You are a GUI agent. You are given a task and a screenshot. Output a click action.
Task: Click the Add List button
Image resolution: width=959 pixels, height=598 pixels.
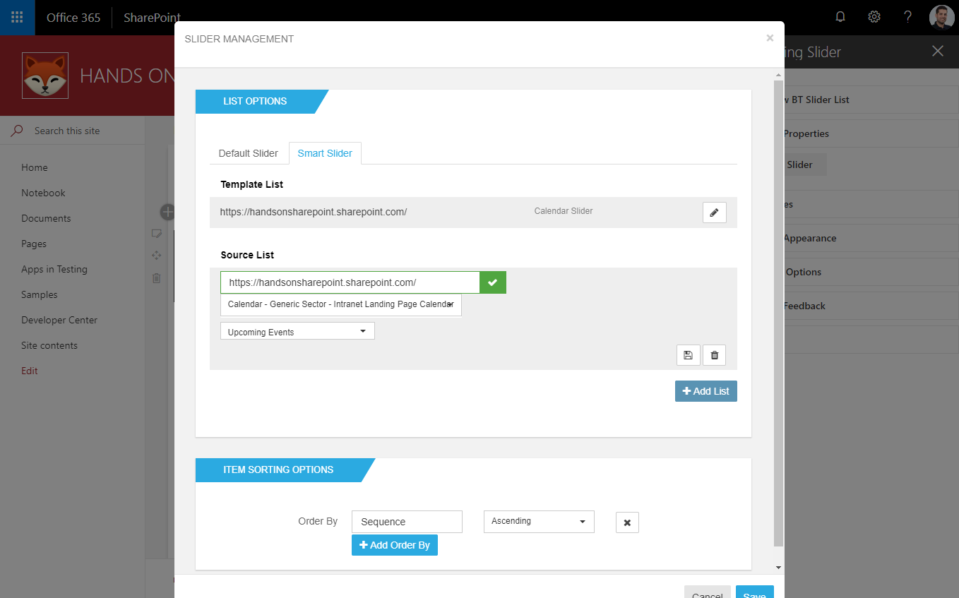[705, 390]
